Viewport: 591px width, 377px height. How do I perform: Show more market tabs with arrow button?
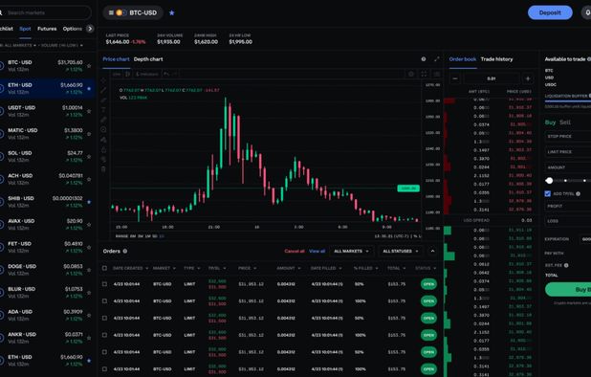tap(90, 29)
